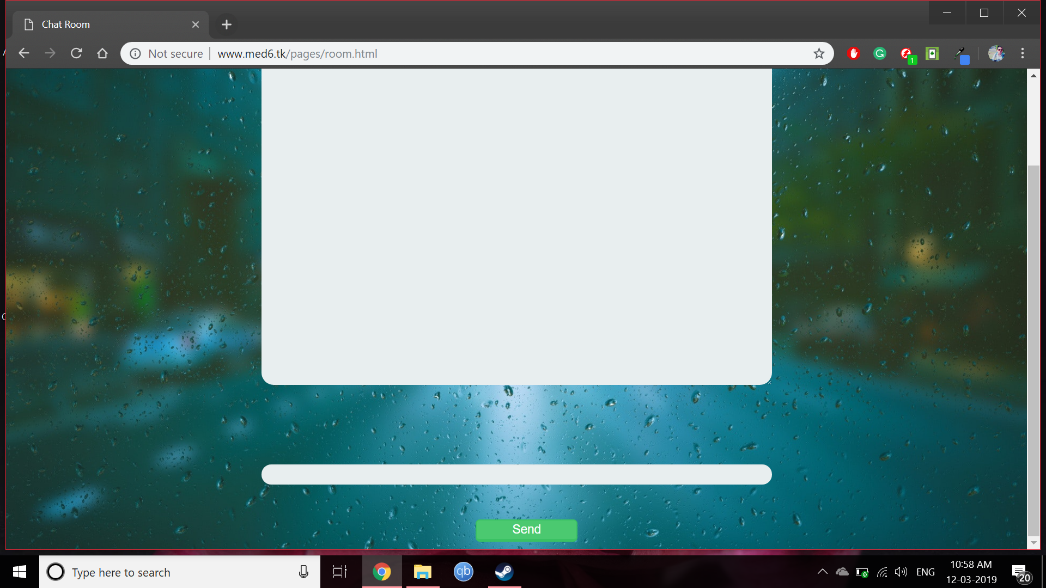Bookmark this page with the star
Image resolution: width=1046 pixels, height=588 pixels.
pyautogui.click(x=819, y=53)
